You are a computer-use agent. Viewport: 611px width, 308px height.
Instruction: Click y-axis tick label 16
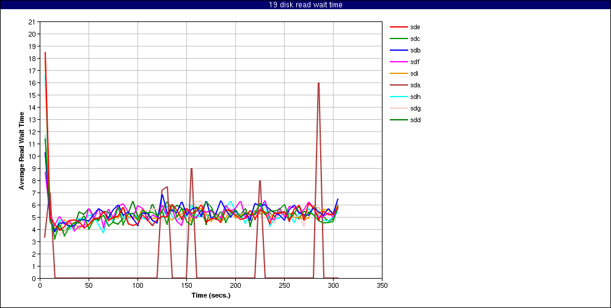[33, 83]
